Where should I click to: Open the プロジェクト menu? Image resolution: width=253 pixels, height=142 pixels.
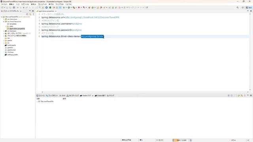click(42, 4)
